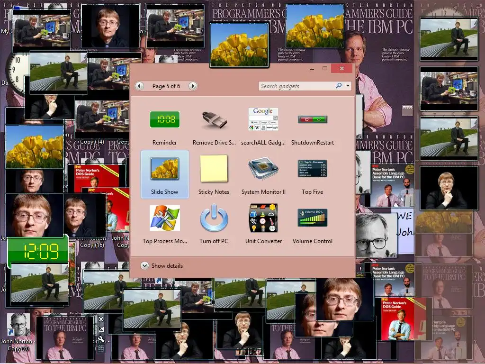Pick the Top Process Monitor gadget

164,224
